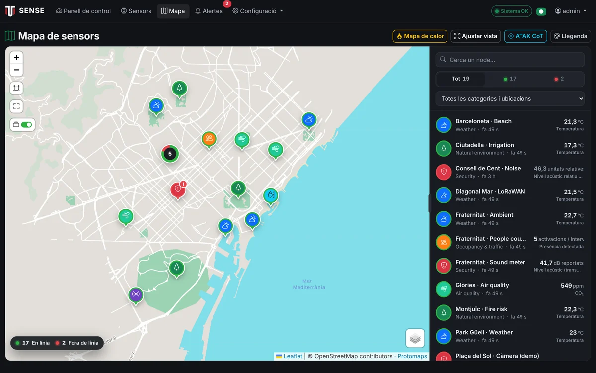Click the Montjuïc · Fire risk tree icon
596x373 pixels.
(x=444, y=313)
